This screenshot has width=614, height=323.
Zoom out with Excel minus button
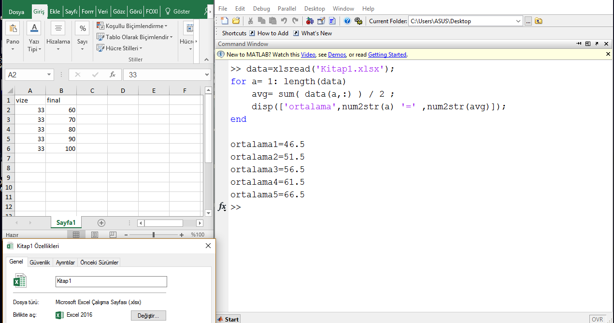click(x=126, y=235)
